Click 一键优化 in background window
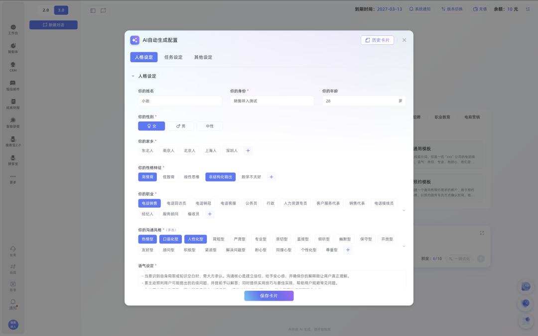The width and height of the screenshot is (538, 336). tap(459, 259)
